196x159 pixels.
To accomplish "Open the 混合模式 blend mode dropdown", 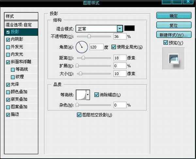I will click(120, 29).
